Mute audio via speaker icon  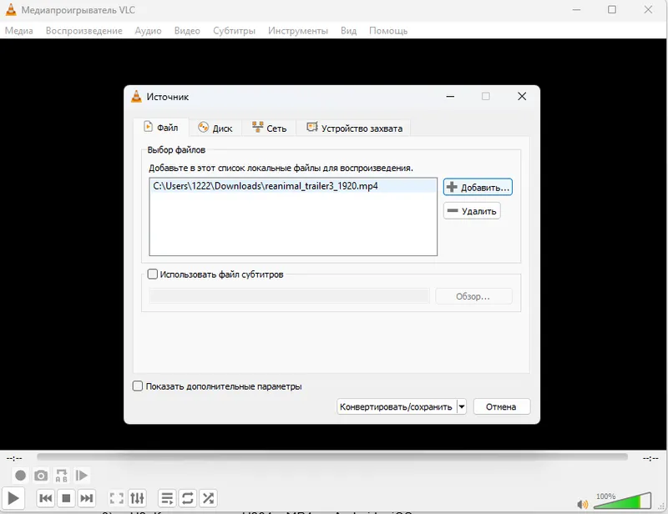click(x=582, y=504)
